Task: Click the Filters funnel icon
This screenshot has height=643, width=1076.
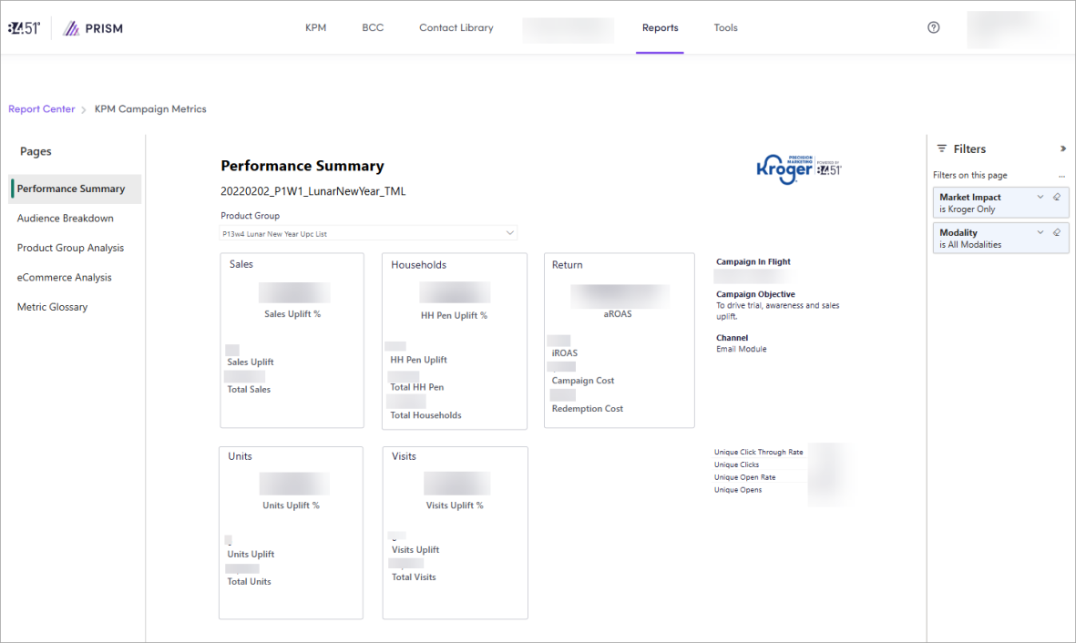Action: pyautogui.click(x=942, y=148)
